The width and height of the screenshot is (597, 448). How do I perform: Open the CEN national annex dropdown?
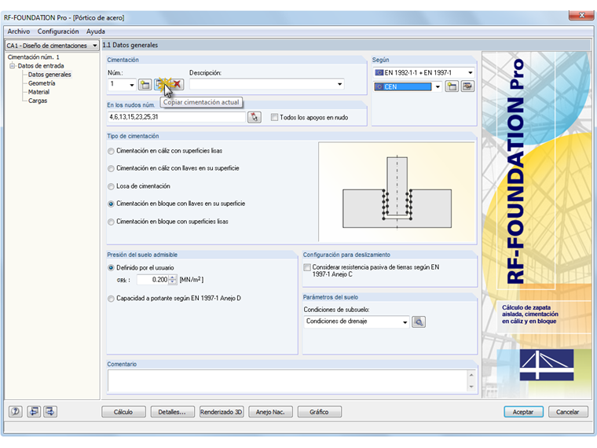(x=438, y=87)
